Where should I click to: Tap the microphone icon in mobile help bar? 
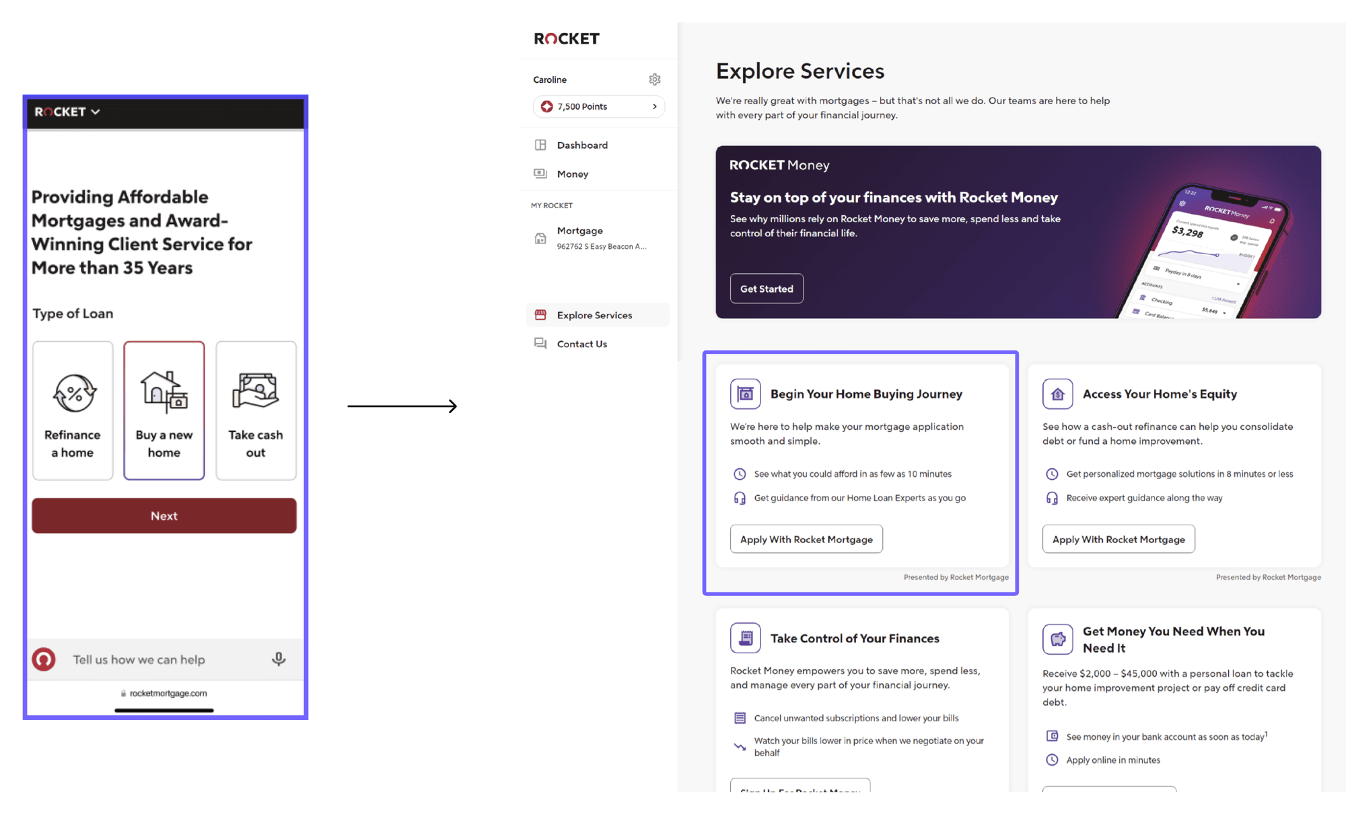click(279, 659)
